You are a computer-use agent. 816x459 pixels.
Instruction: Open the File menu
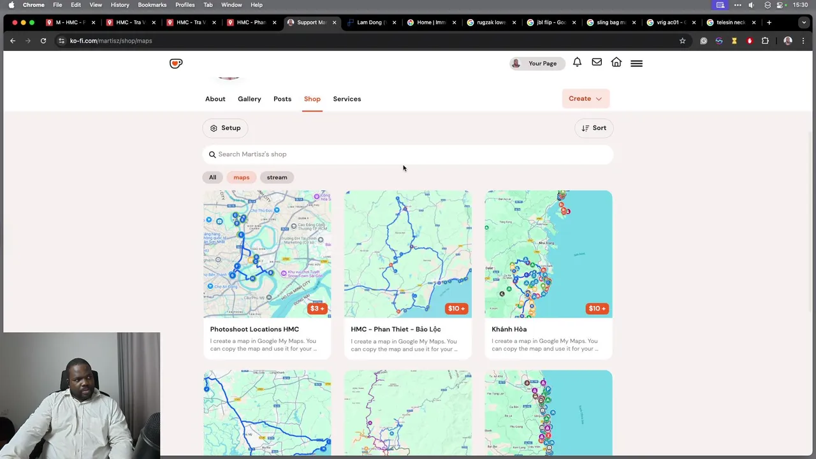point(57,5)
